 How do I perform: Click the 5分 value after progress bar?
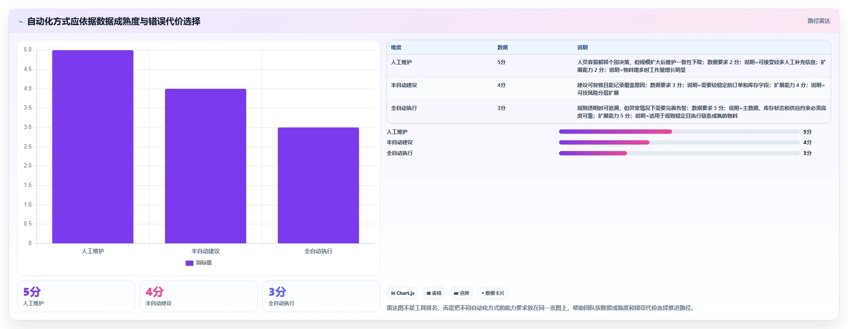point(807,132)
